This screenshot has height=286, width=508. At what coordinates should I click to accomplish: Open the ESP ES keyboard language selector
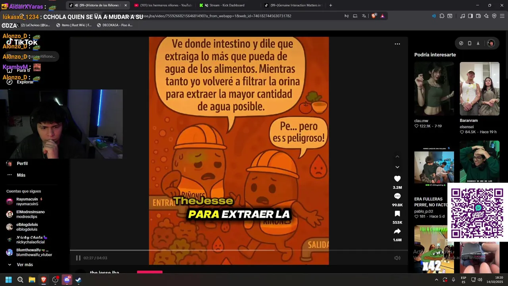point(464,280)
